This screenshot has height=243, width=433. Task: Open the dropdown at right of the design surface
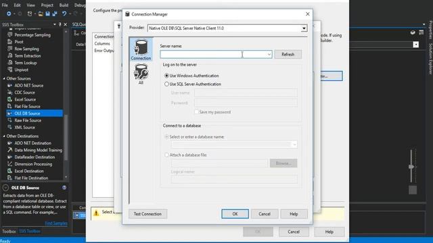(x=415, y=45)
